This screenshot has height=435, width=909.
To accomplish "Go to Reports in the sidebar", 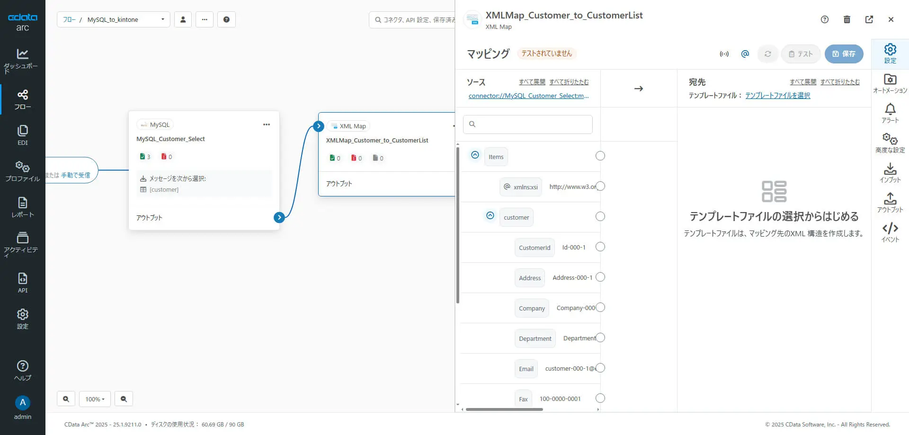I will pyautogui.click(x=22, y=207).
